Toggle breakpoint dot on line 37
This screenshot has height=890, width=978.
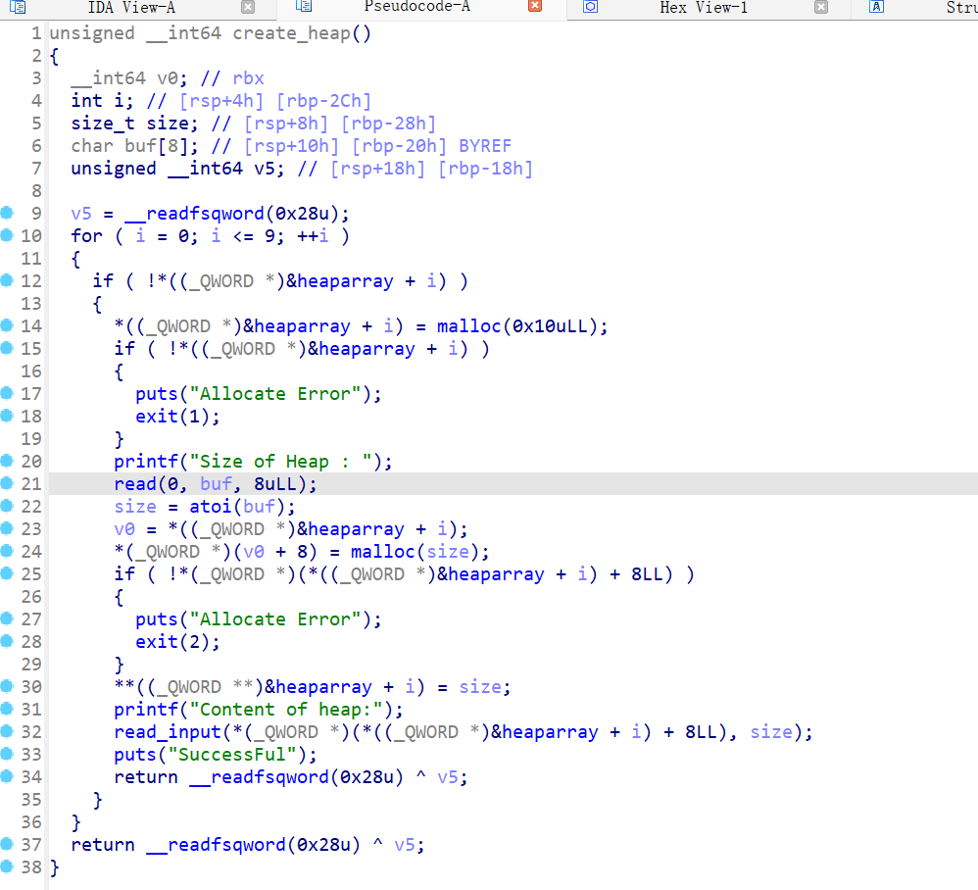8,844
